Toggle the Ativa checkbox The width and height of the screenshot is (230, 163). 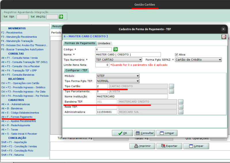click(177, 55)
